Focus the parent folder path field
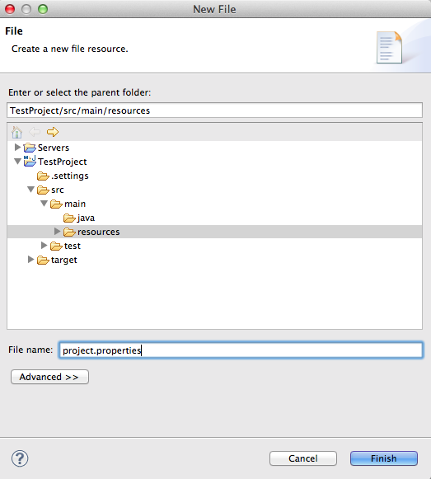 click(x=214, y=110)
